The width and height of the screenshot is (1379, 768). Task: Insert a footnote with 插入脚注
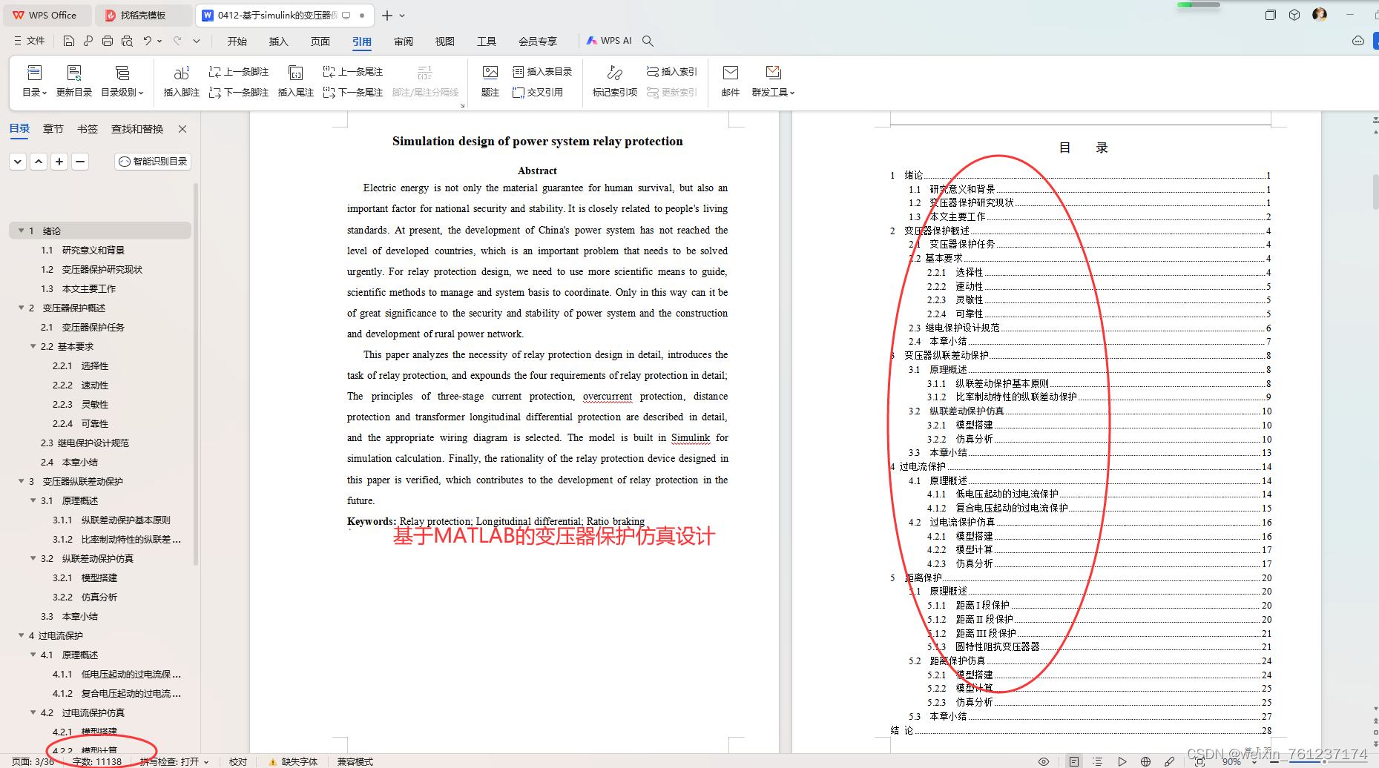pos(182,82)
